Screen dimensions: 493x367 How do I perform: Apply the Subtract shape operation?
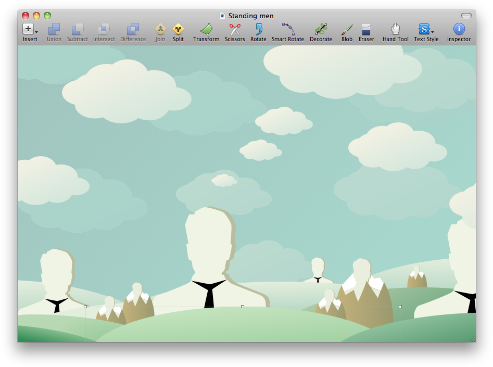pyautogui.click(x=78, y=33)
